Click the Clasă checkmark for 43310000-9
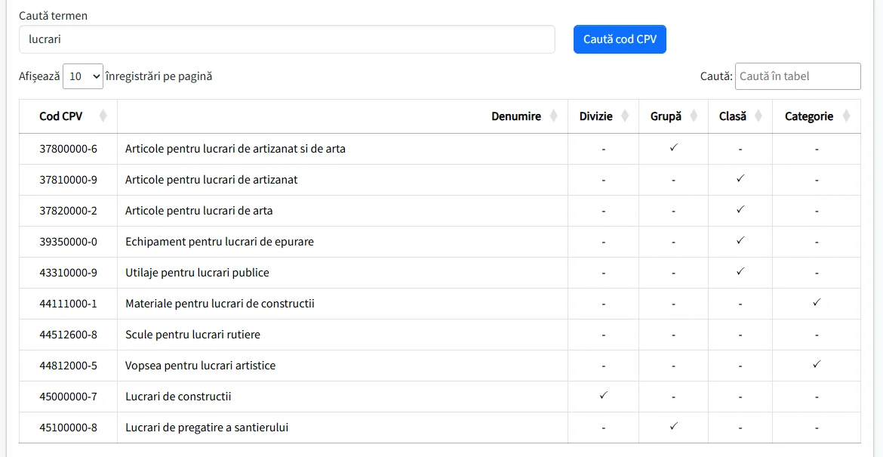Image resolution: width=883 pixels, height=457 pixels. [x=740, y=271]
